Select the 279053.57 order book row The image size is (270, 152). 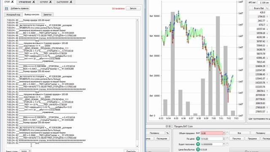click(x=259, y=111)
